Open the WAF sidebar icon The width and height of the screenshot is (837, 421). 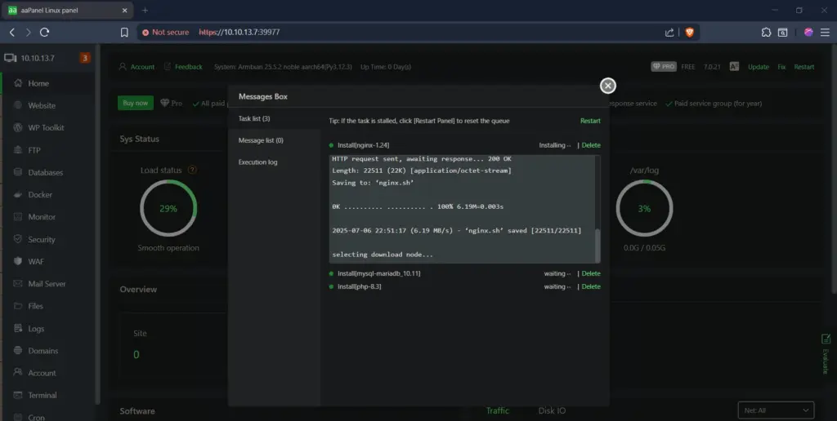(18, 262)
